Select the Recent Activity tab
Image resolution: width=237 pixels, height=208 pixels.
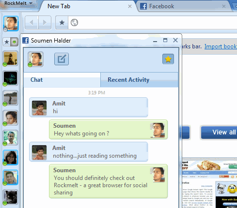click(x=140, y=80)
